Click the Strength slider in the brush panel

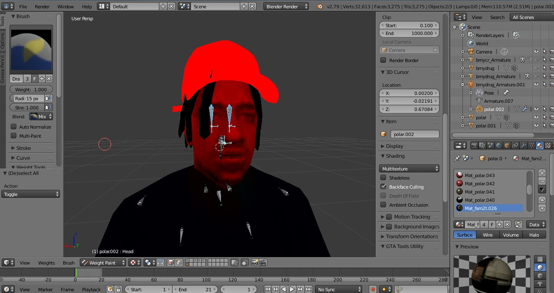27,107
